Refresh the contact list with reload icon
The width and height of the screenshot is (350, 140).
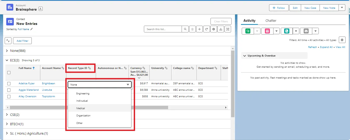pos(206,29)
